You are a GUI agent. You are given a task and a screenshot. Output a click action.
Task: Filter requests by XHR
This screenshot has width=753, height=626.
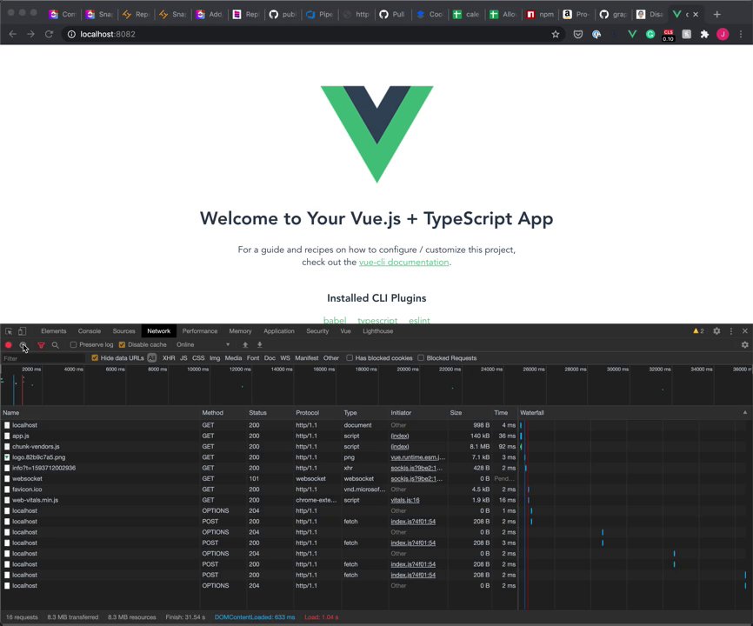(169, 358)
